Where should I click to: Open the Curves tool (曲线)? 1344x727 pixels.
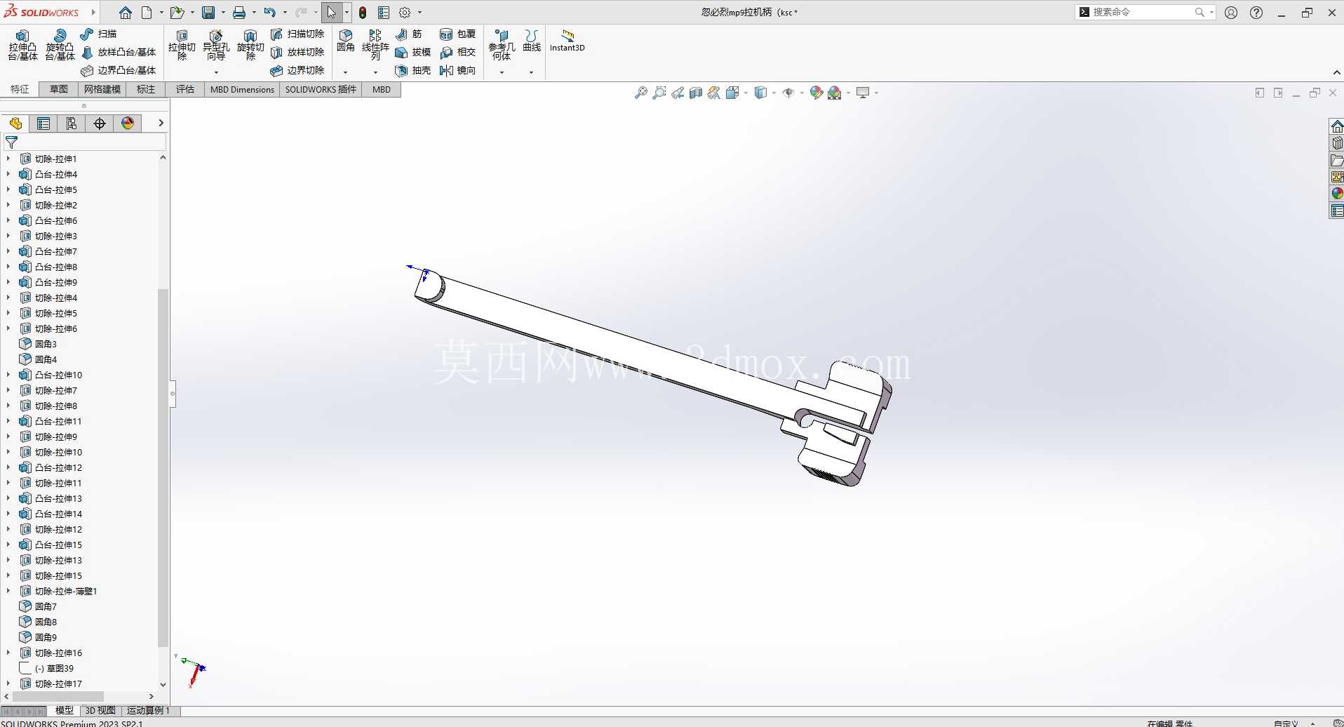(532, 41)
